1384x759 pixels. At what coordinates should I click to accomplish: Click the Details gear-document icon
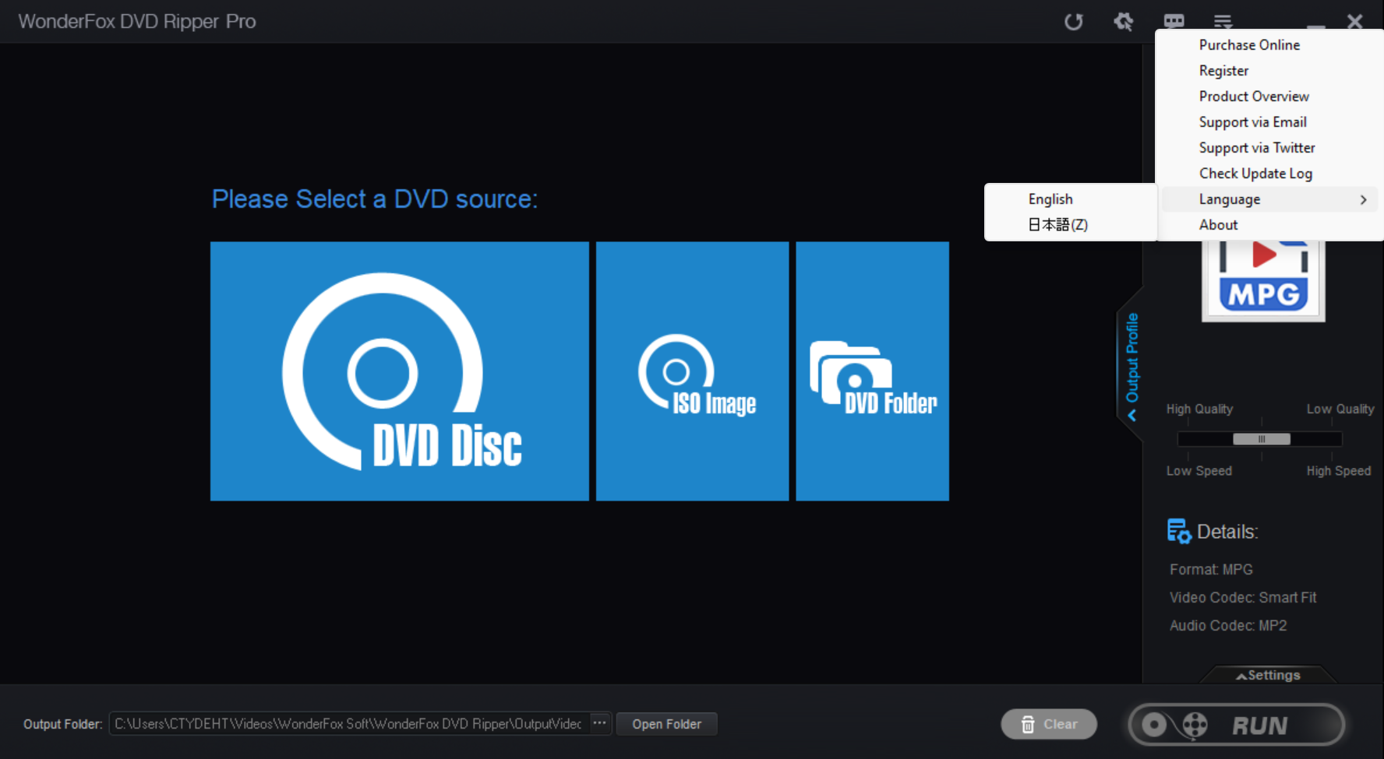coord(1179,531)
